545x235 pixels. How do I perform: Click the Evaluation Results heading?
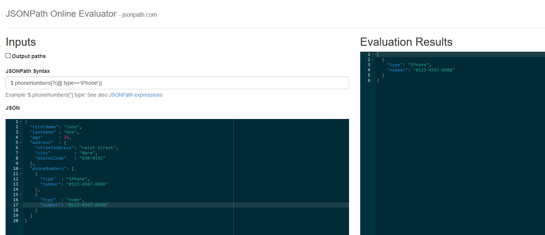[x=406, y=42]
